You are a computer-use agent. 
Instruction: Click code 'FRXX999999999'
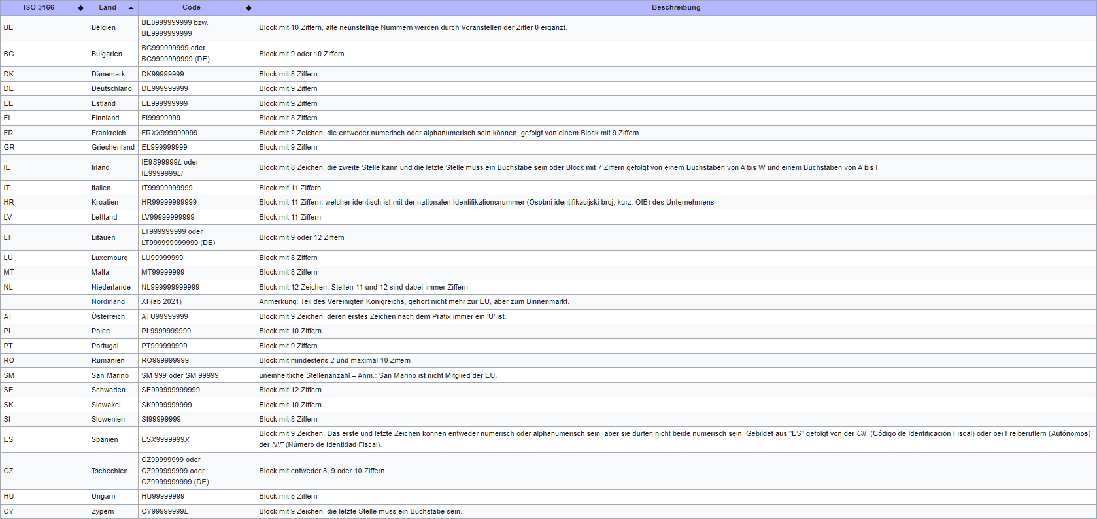pyautogui.click(x=169, y=133)
